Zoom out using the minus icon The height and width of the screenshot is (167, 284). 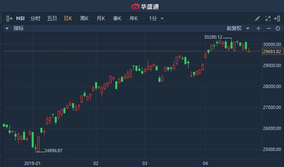(x=268, y=28)
